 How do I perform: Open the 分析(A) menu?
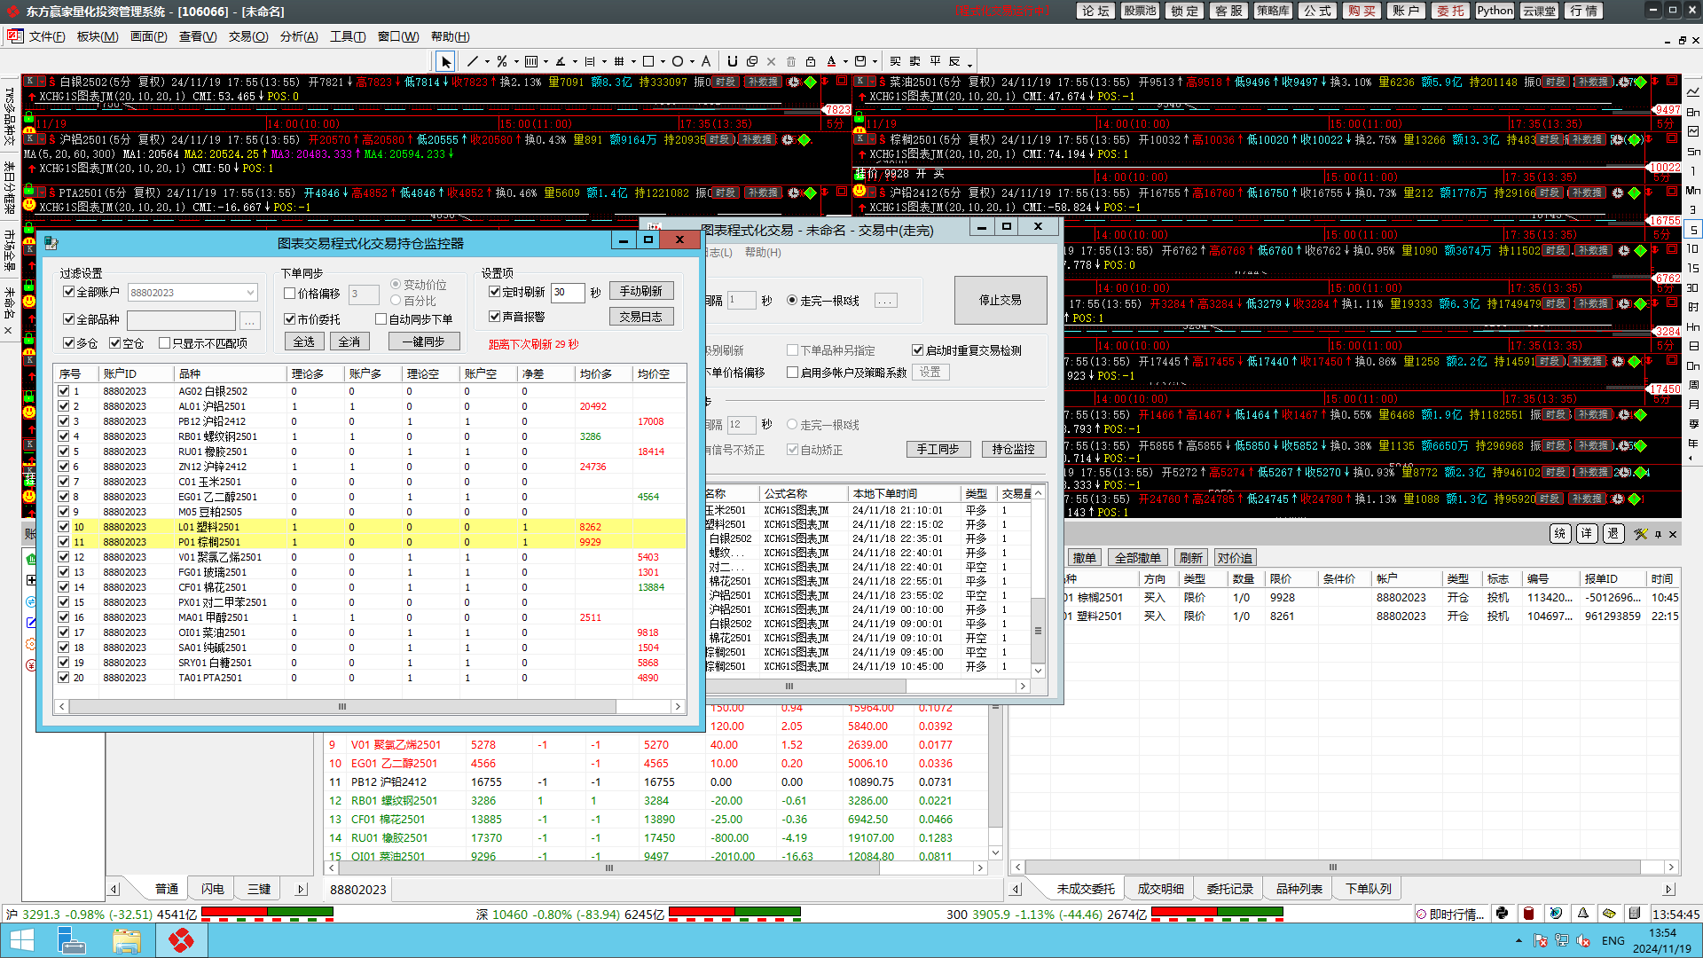point(299,36)
